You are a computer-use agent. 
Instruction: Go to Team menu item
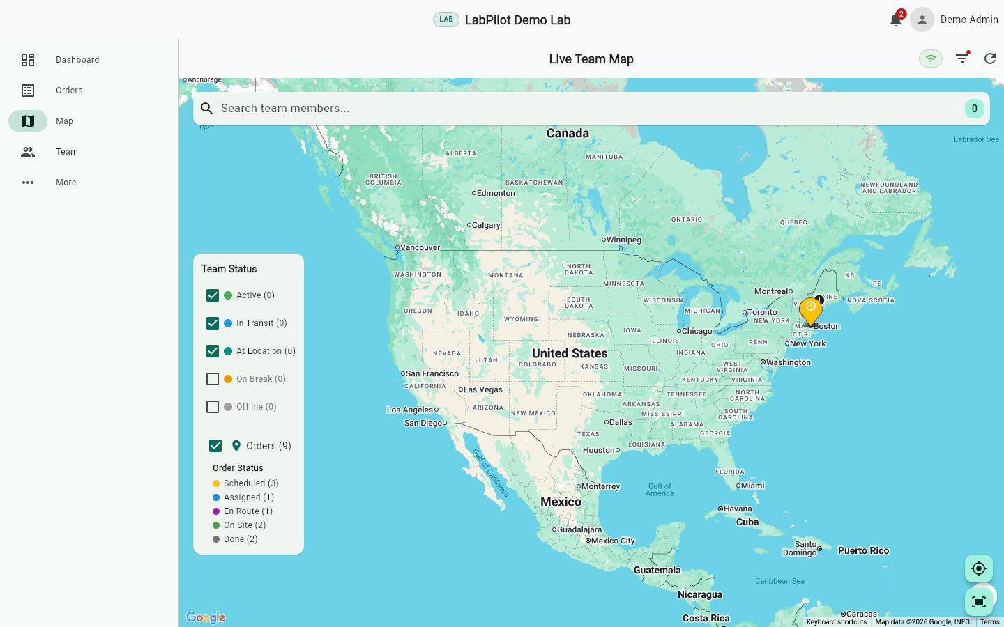click(x=89, y=152)
